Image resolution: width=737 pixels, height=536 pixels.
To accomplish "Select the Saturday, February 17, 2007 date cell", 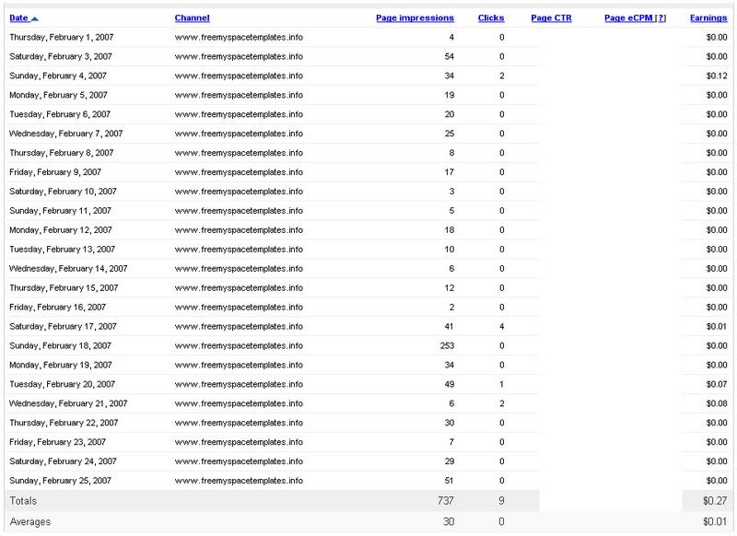I will pyautogui.click(x=63, y=327).
